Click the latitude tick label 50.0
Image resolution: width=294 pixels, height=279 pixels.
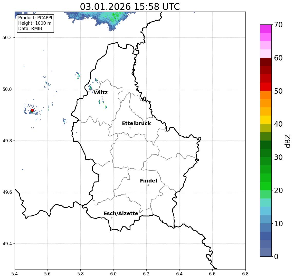[x=7, y=89]
